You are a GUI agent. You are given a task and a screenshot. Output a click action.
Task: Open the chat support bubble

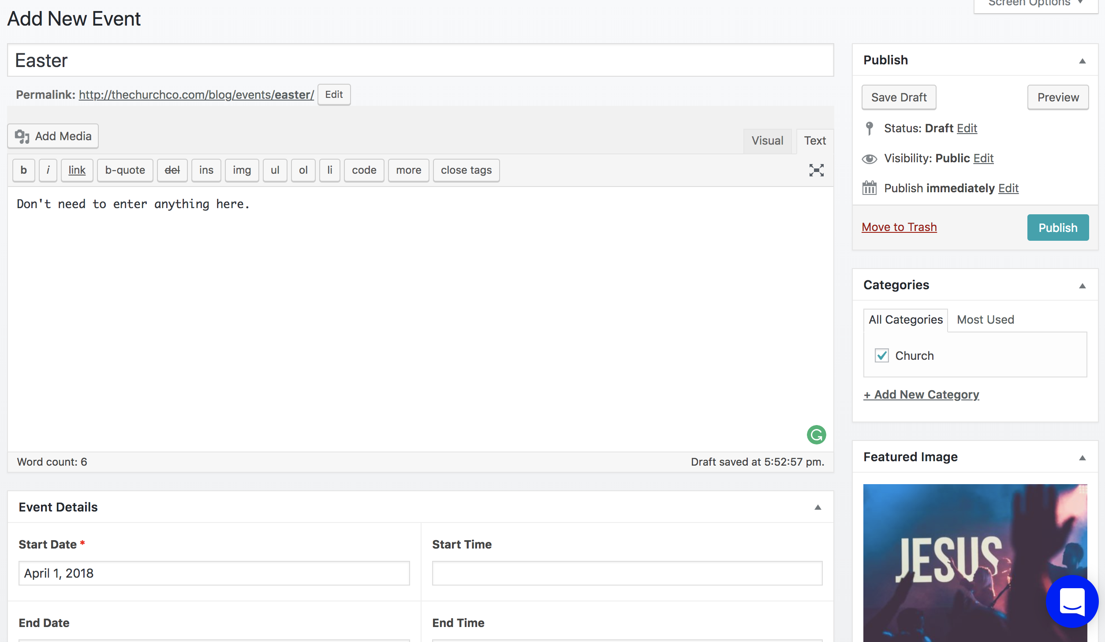pyautogui.click(x=1072, y=601)
